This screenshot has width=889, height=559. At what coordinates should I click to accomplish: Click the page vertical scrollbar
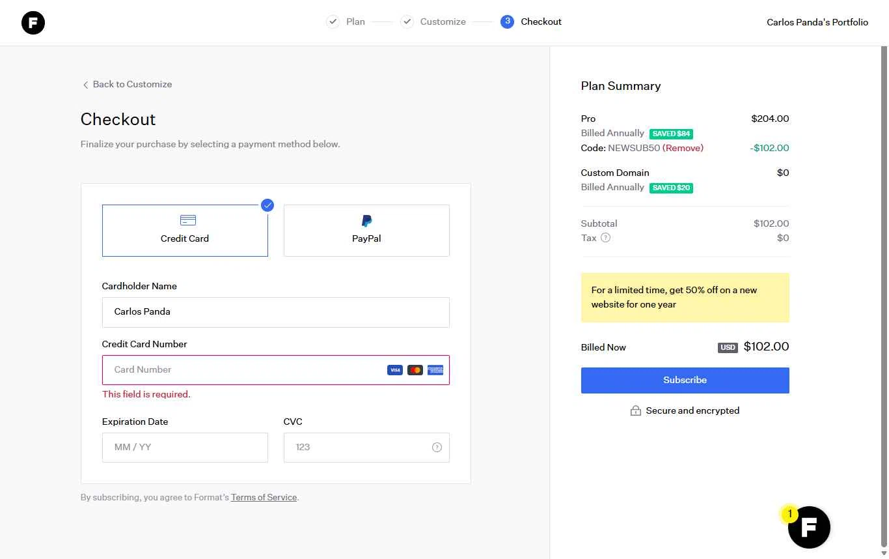click(x=883, y=296)
